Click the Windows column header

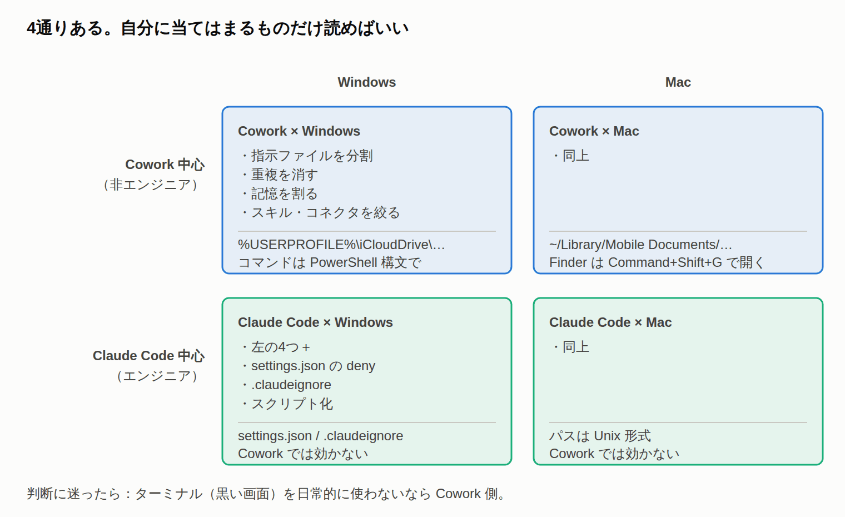click(x=366, y=82)
